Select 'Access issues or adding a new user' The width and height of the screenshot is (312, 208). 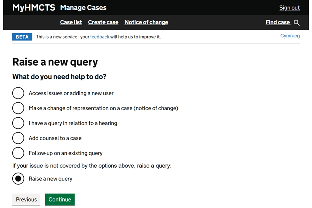tap(18, 93)
